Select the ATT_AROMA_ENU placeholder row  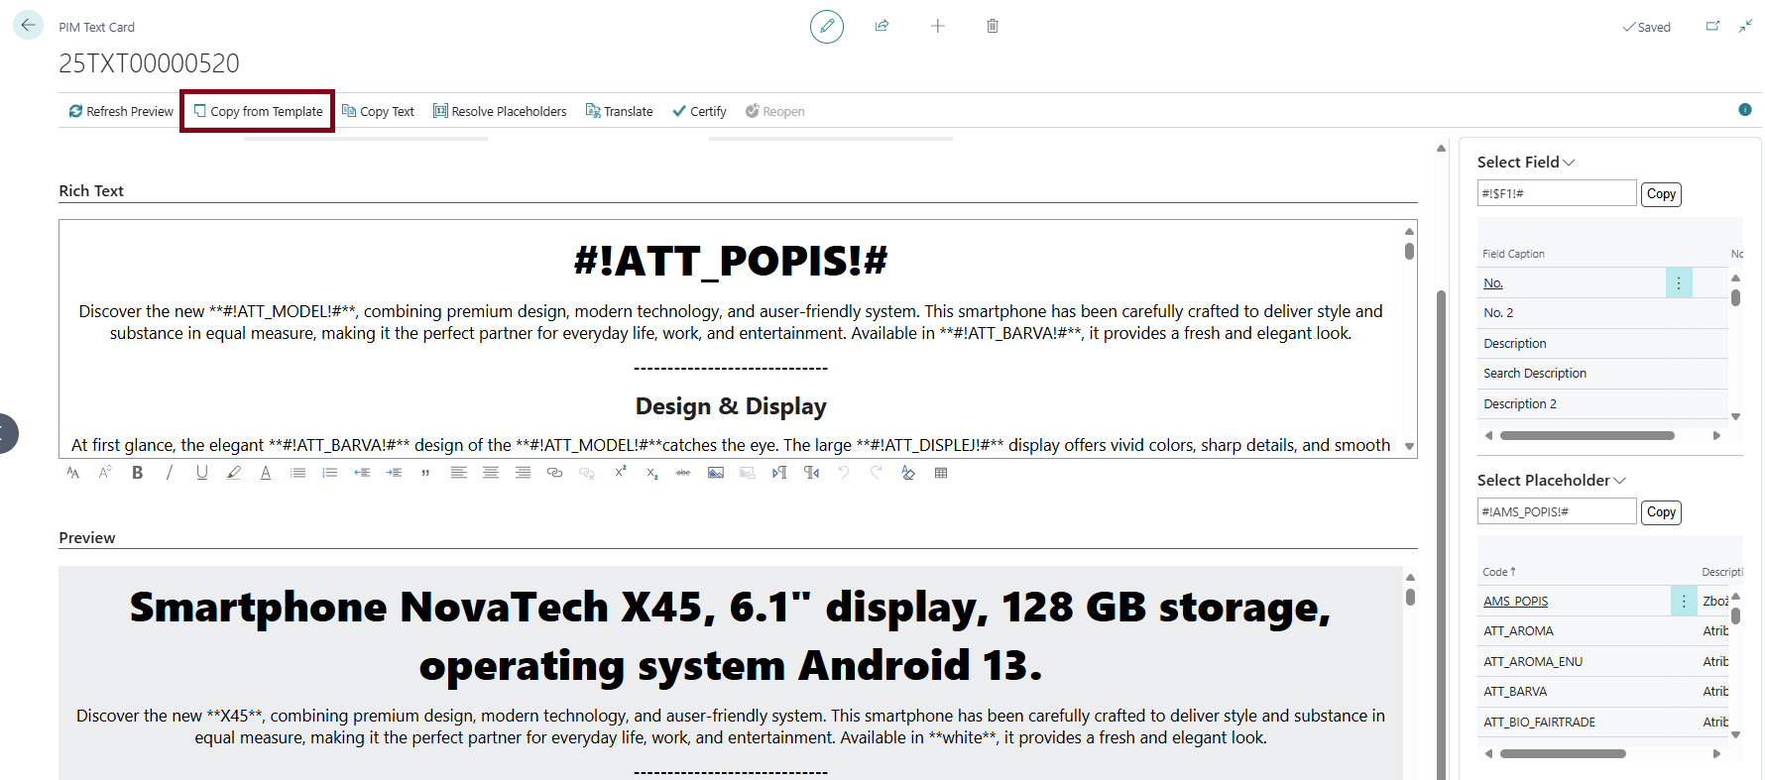(1602, 662)
